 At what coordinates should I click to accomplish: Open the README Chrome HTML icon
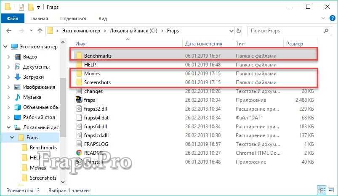[79, 153]
